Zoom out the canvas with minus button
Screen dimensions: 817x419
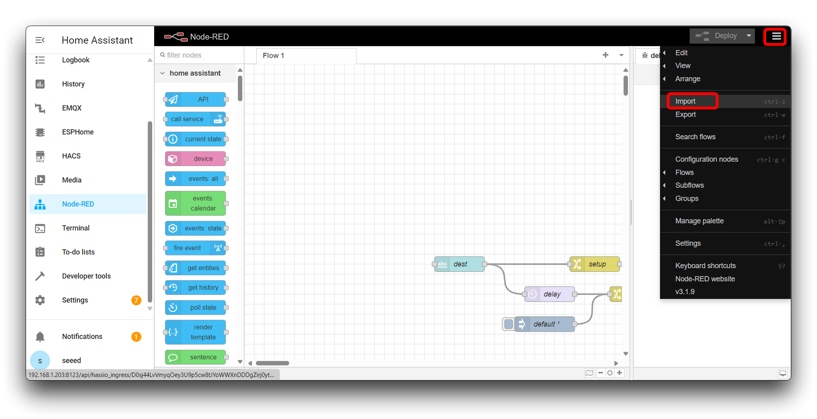click(601, 373)
